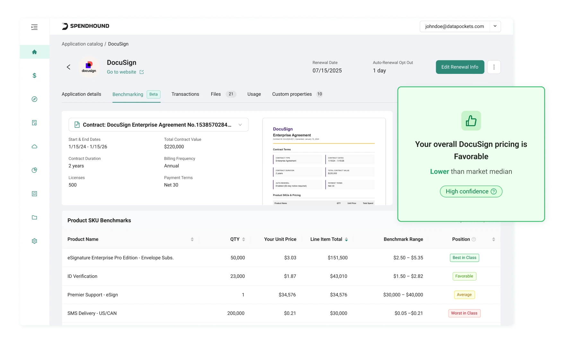The height and width of the screenshot is (345, 567).
Task: Sort table by QTY
Action: pyautogui.click(x=244, y=239)
